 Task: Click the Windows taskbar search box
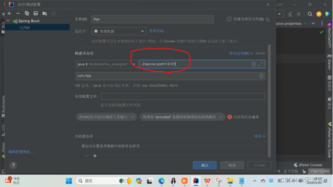104,181
